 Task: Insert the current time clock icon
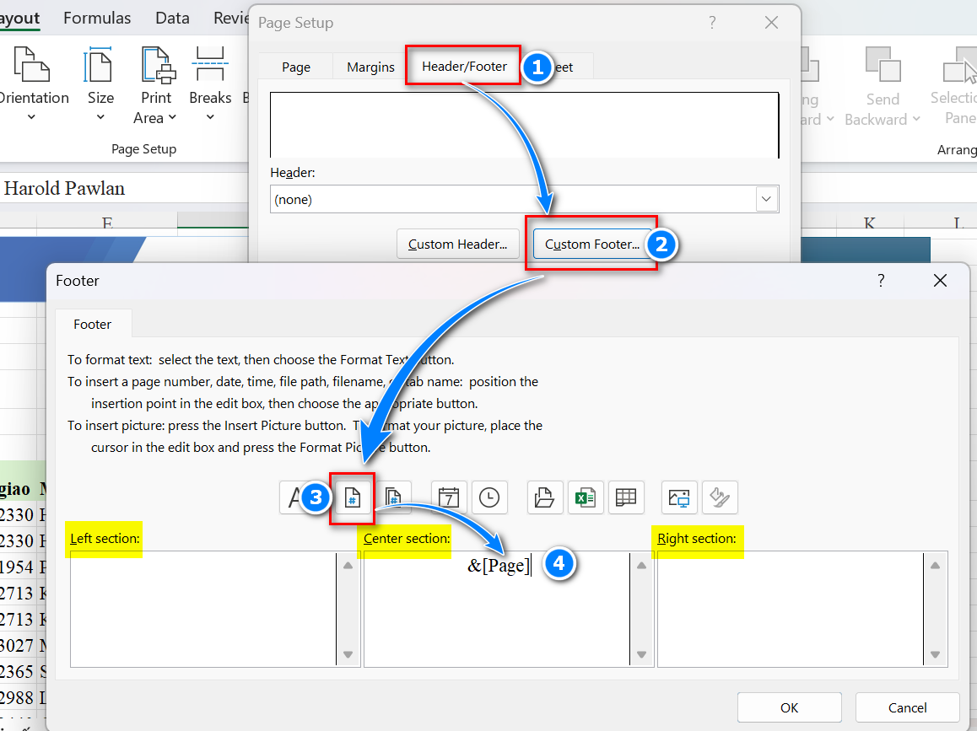tap(489, 497)
